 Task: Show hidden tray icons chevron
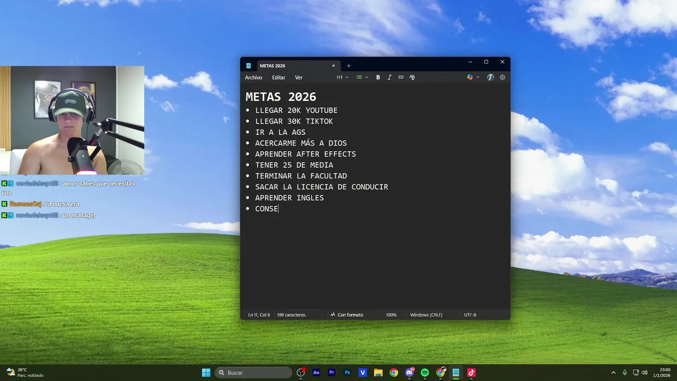(x=614, y=373)
